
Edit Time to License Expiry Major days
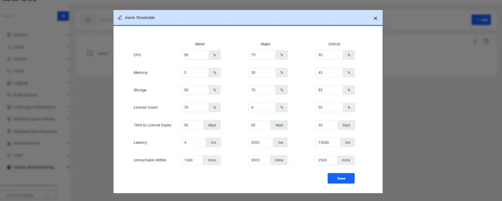tap(259, 125)
